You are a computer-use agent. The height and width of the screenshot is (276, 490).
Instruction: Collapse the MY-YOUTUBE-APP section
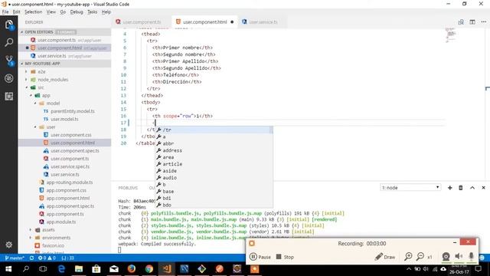coord(65,64)
